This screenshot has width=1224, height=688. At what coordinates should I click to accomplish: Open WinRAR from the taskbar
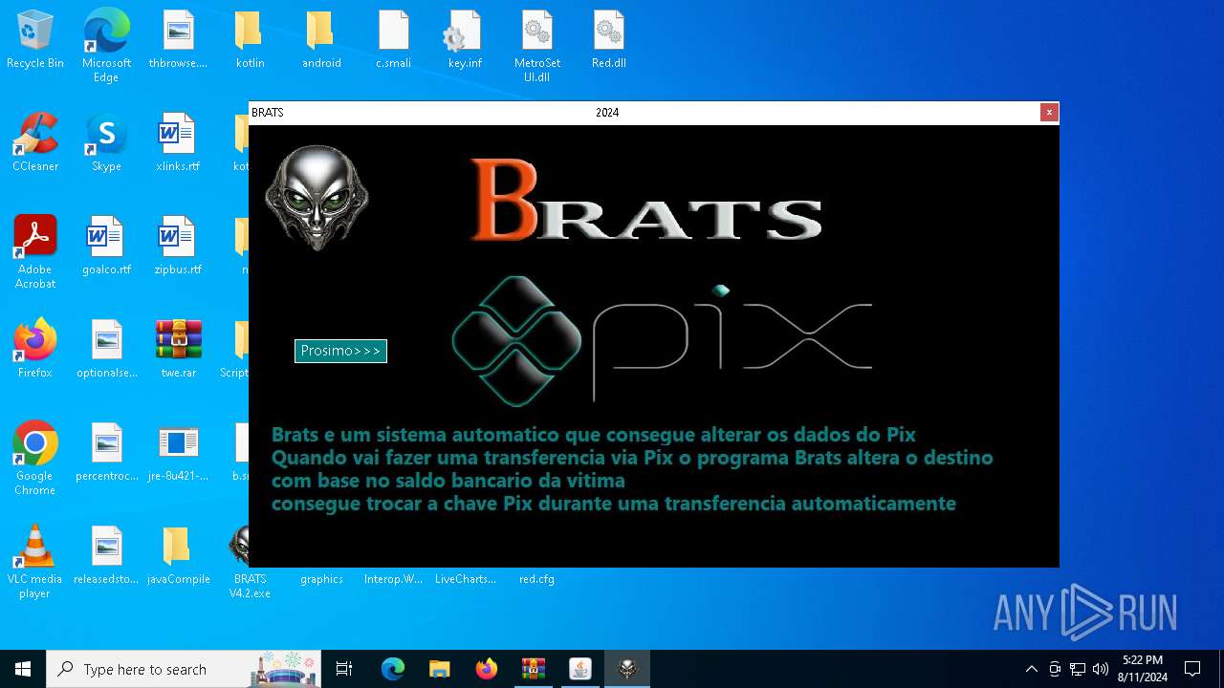click(x=533, y=669)
